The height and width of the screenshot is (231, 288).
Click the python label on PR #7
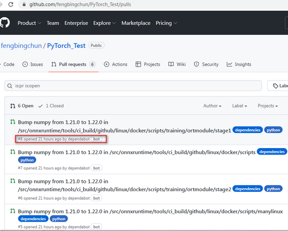coord(27,160)
